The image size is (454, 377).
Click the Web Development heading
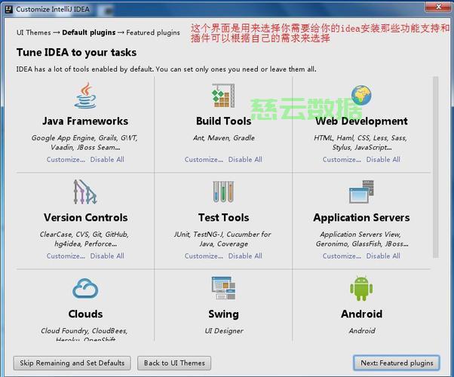[x=361, y=121]
